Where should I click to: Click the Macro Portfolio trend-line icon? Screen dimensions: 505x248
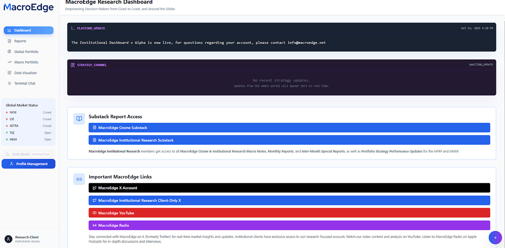[9, 62]
